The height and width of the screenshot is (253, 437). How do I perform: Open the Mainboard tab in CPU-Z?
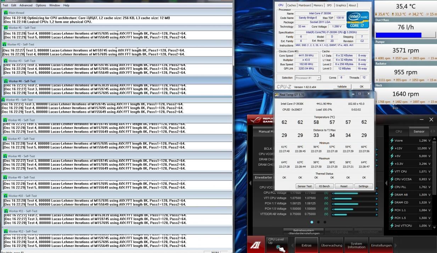[x=305, y=5]
